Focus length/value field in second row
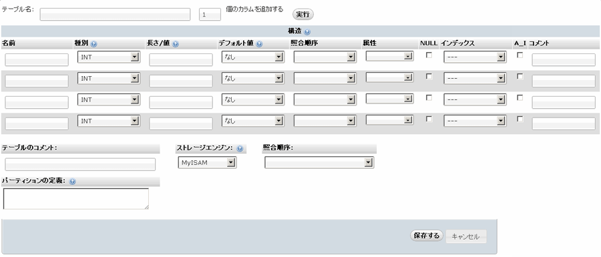 (181, 81)
